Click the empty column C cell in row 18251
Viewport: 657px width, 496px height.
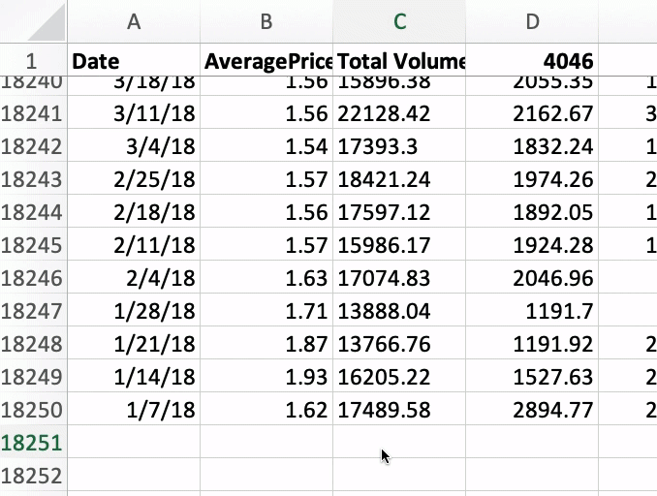[399, 443]
